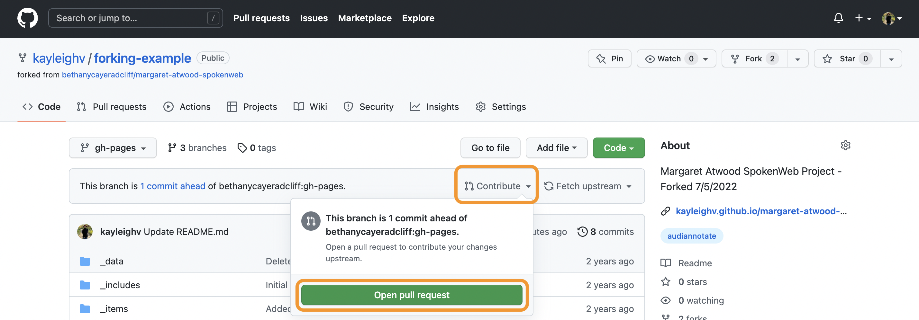
Task: Switch to the repository Pull requests tab
Action: click(111, 107)
